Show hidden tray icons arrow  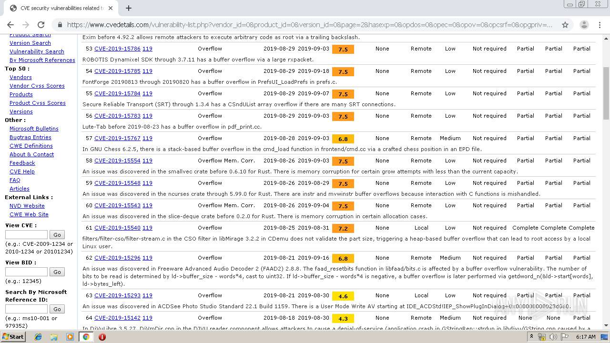[532, 337]
